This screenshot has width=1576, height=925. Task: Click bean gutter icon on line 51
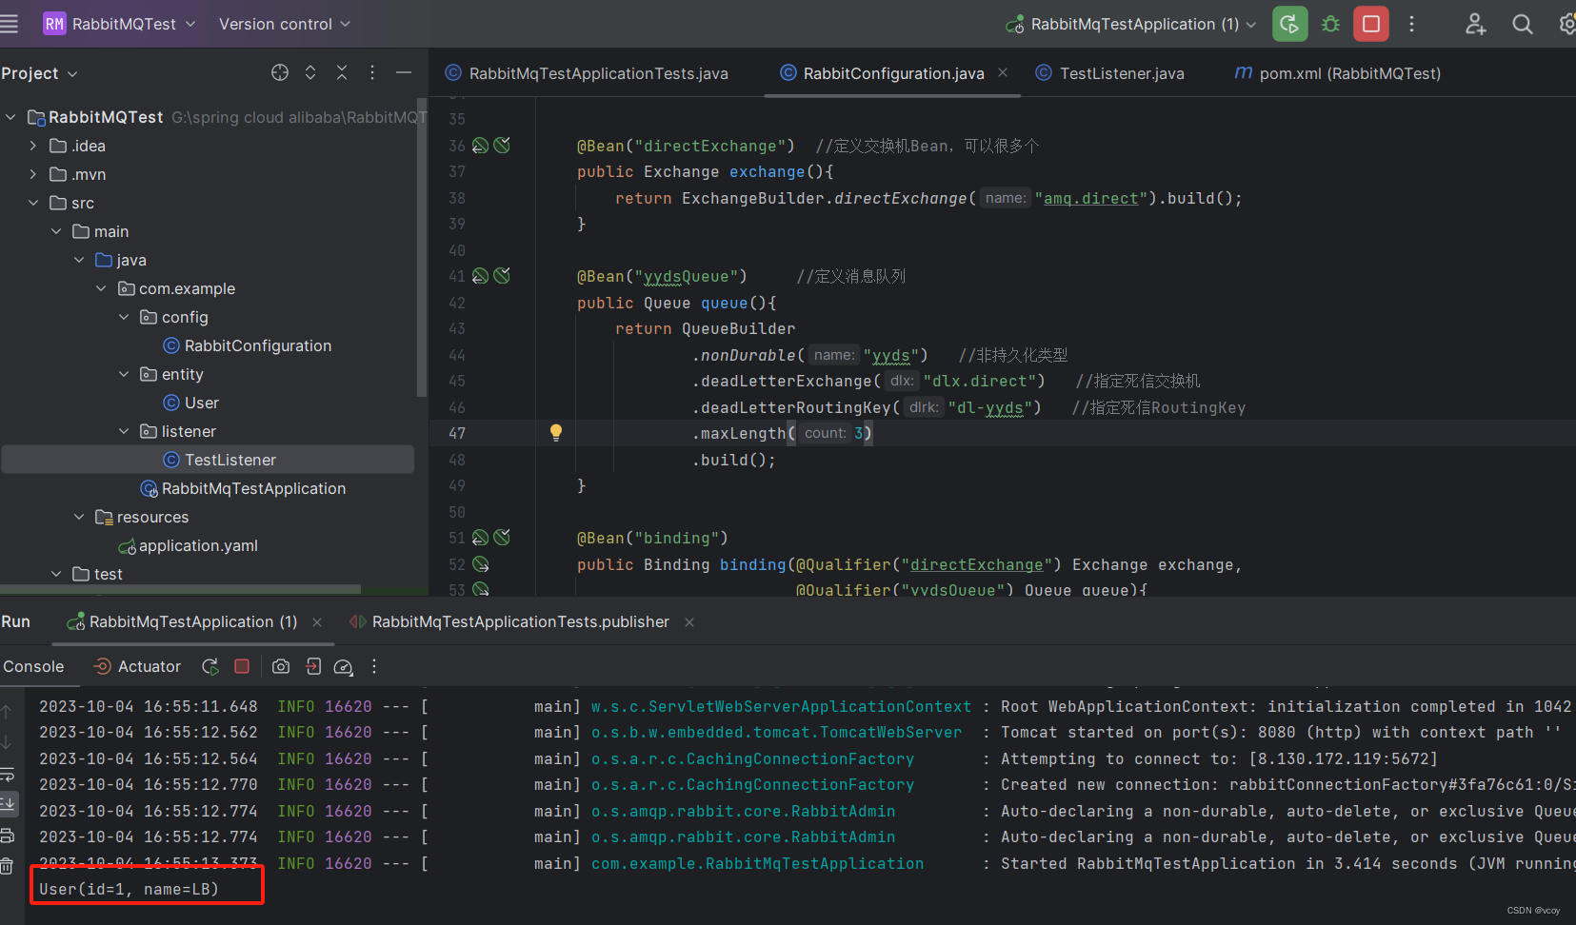coord(481,538)
